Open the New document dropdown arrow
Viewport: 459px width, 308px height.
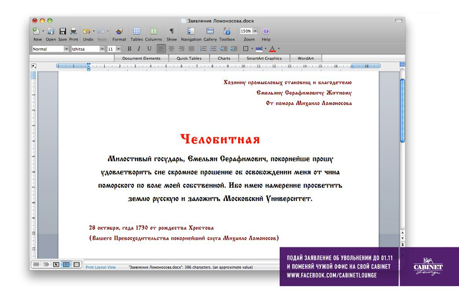(x=44, y=31)
